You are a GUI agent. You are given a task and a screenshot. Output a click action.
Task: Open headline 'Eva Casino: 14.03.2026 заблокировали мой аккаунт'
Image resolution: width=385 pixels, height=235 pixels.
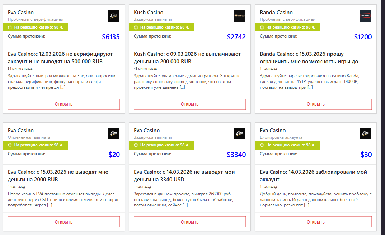point(313,176)
